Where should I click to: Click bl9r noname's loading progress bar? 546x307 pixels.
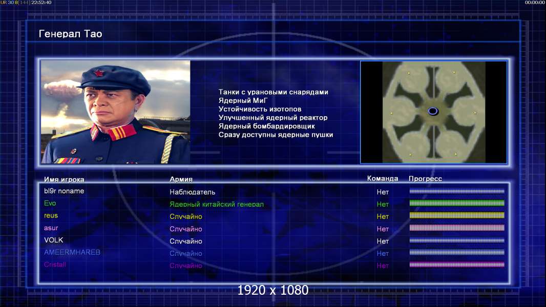pos(457,191)
